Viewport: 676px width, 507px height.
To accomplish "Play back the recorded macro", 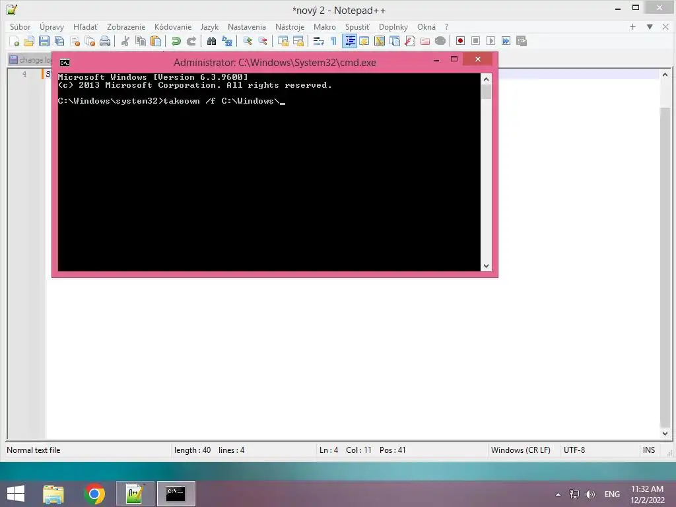I will tap(490, 41).
